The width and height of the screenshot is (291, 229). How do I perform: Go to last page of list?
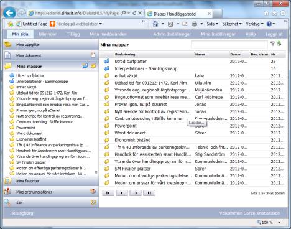(149, 193)
